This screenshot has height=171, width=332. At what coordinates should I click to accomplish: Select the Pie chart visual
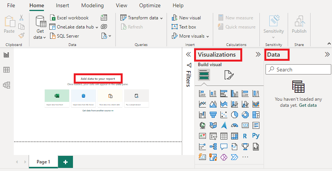pyautogui.click(x=235, y=115)
